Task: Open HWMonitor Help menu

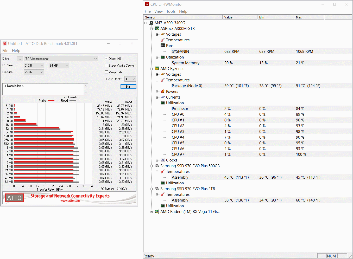Action: pyautogui.click(x=183, y=11)
